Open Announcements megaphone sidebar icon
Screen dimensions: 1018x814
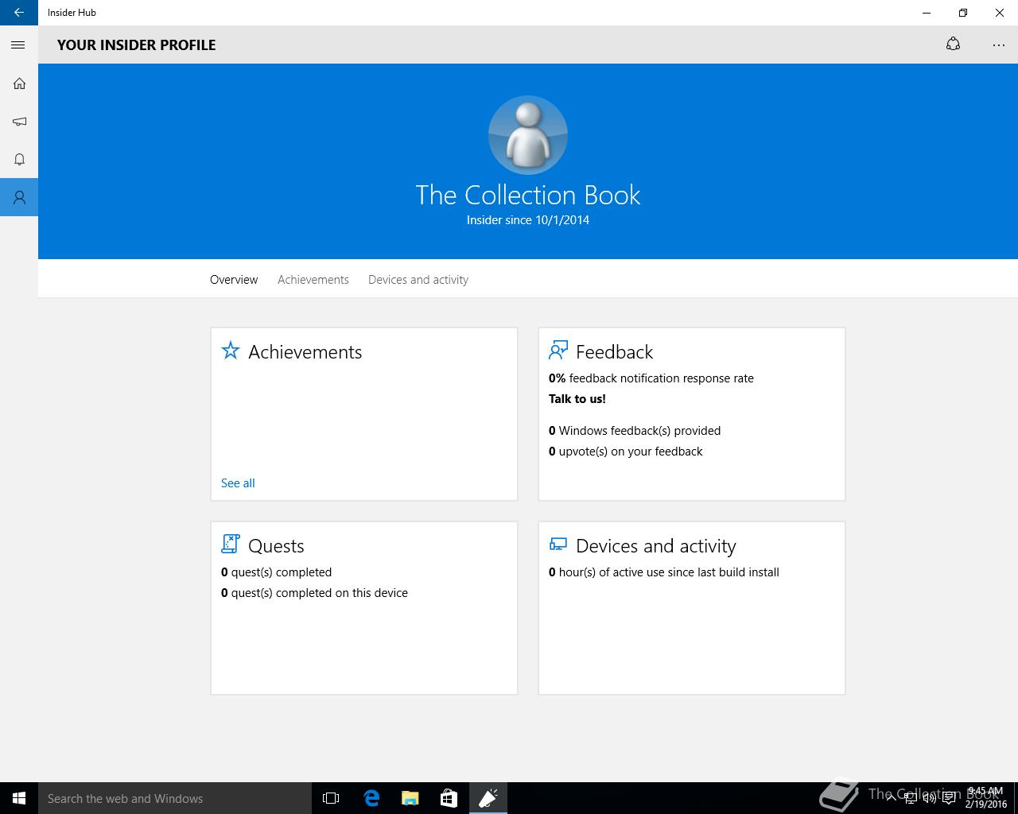(x=19, y=122)
